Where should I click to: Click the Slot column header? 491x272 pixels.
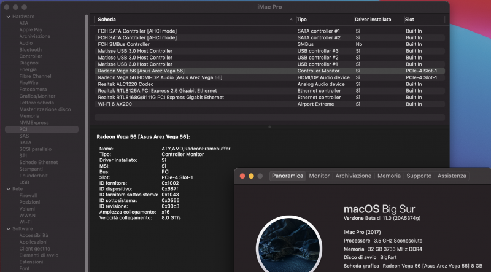click(x=409, y=20)
